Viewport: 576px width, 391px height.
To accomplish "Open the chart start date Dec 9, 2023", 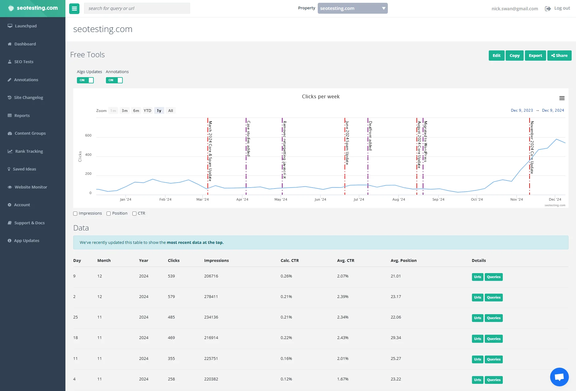I will 521,110.
